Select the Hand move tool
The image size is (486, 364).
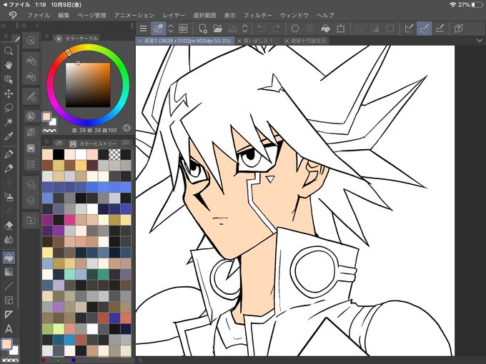[9, 65]
